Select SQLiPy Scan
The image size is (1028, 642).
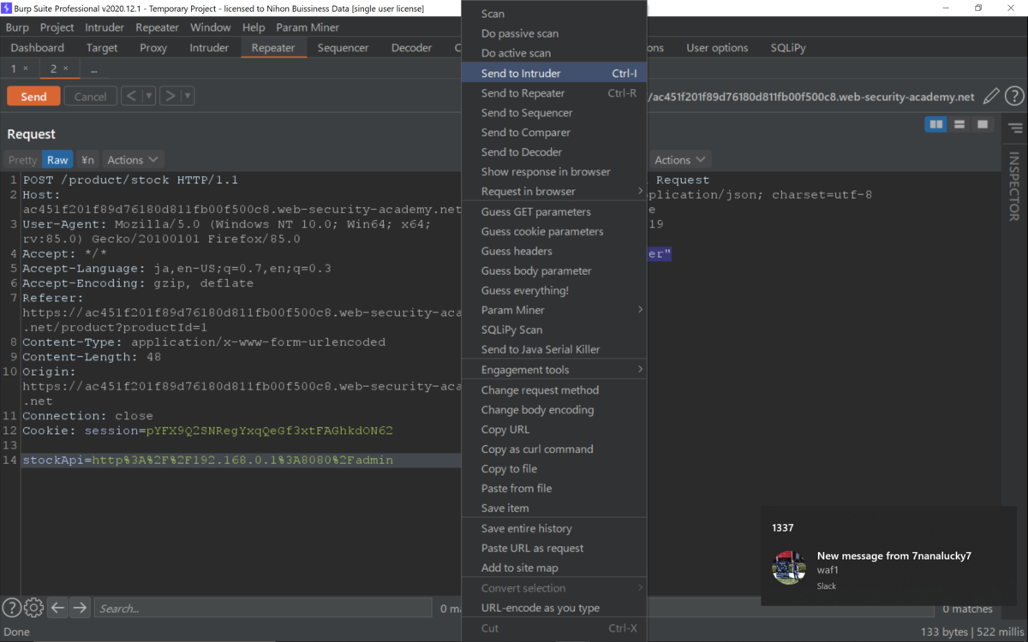[553, 330]
